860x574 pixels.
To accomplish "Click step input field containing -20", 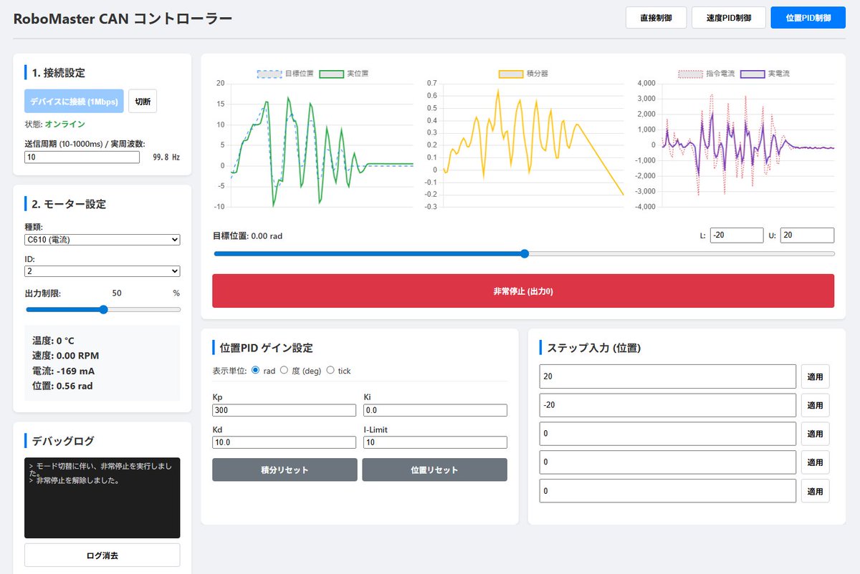I will point(668,405).
